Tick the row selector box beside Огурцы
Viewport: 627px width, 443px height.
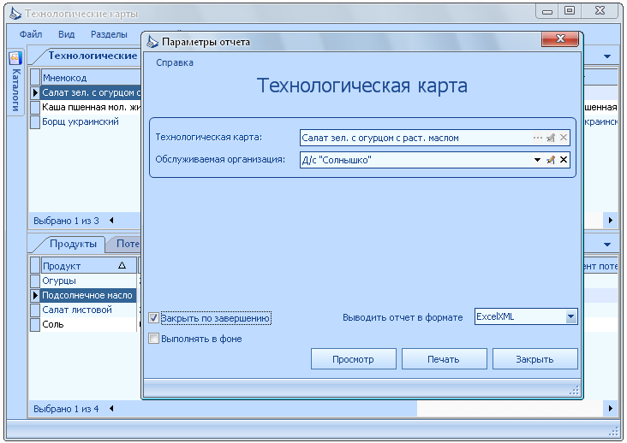point(35,281)
